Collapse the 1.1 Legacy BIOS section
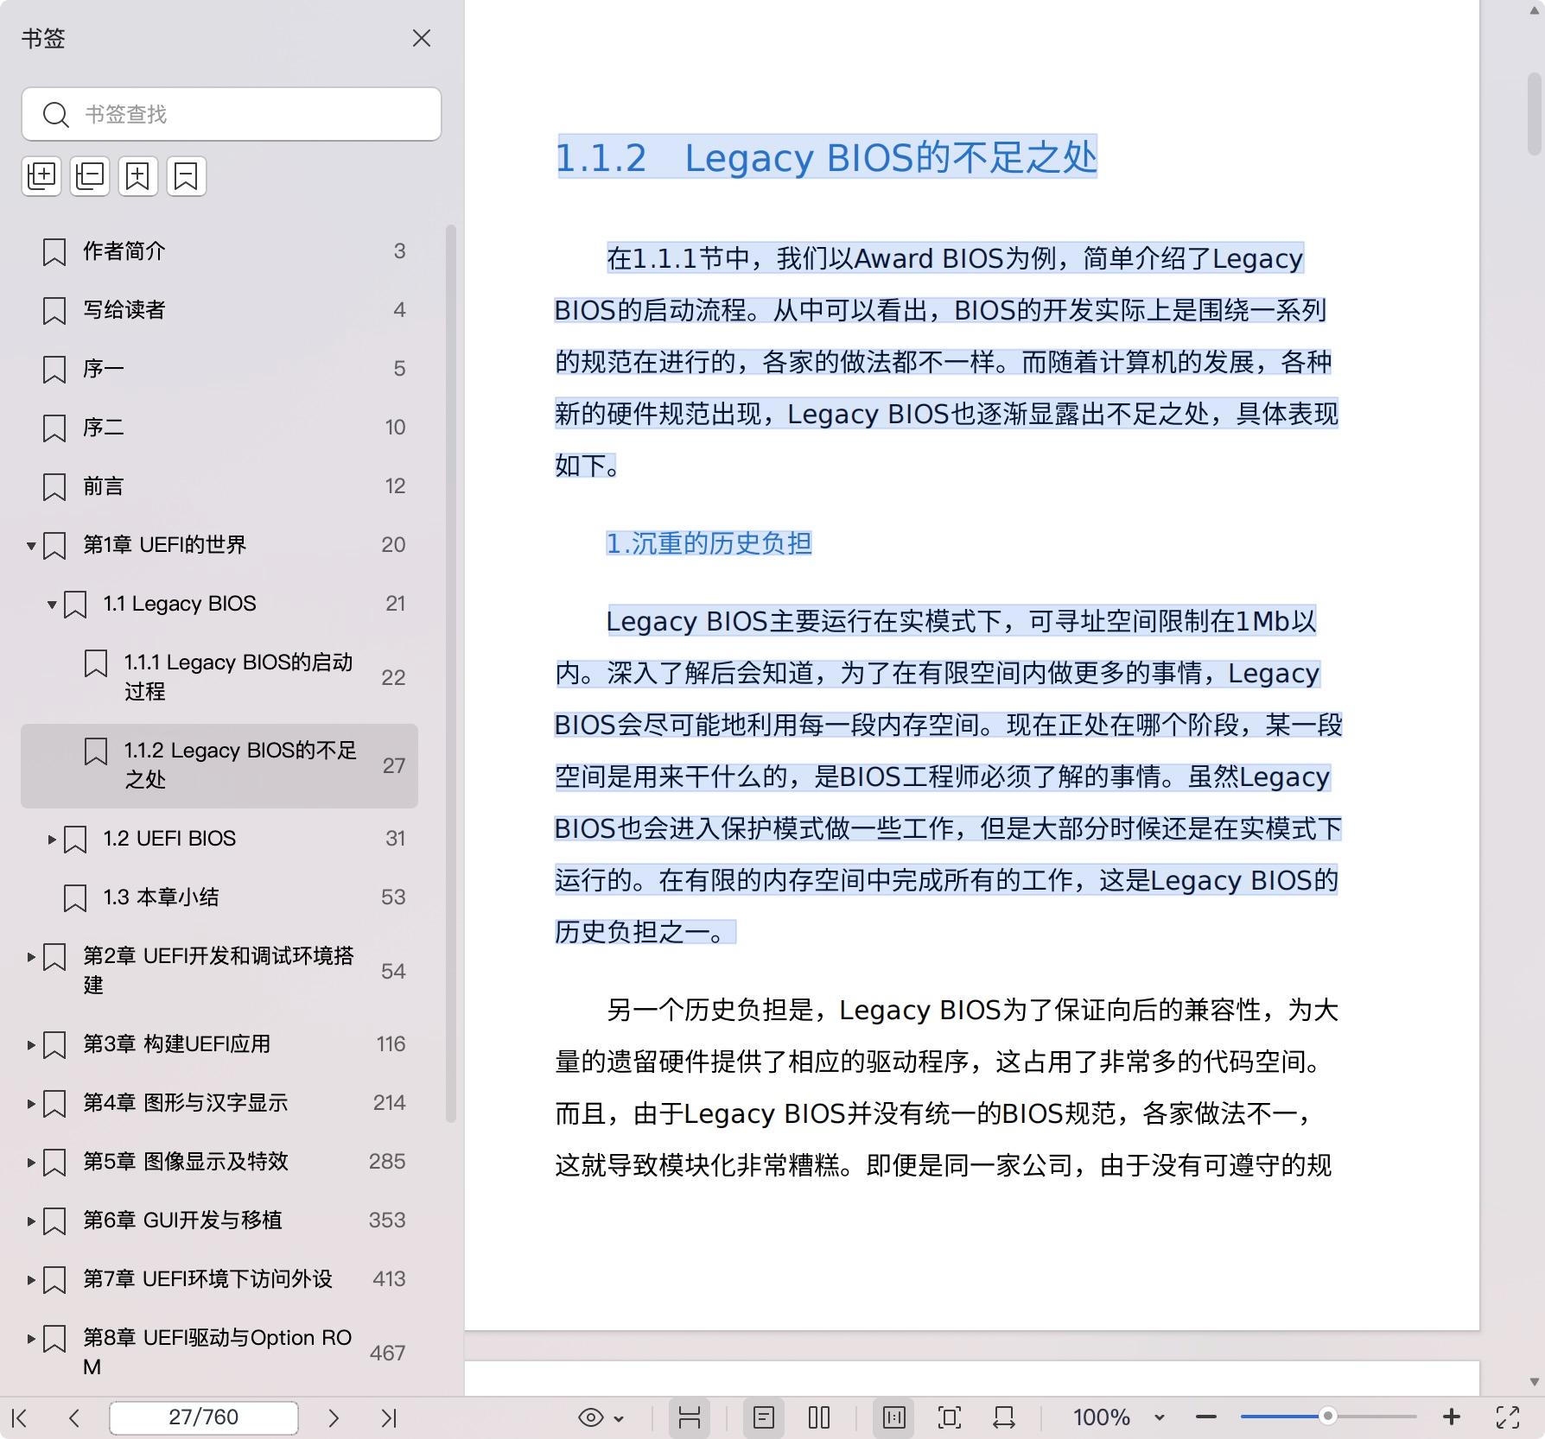1545x1439 pixels. click(x=52, y=605)
